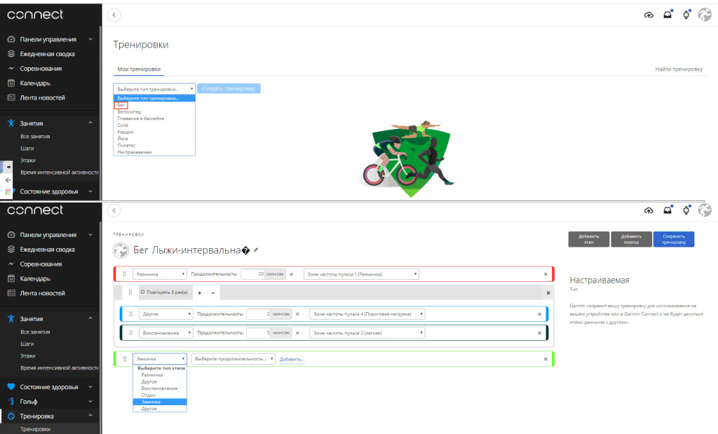Click the globe icon left of workout title
This screenshot has width=718, height=434.
tap(121, 250)
